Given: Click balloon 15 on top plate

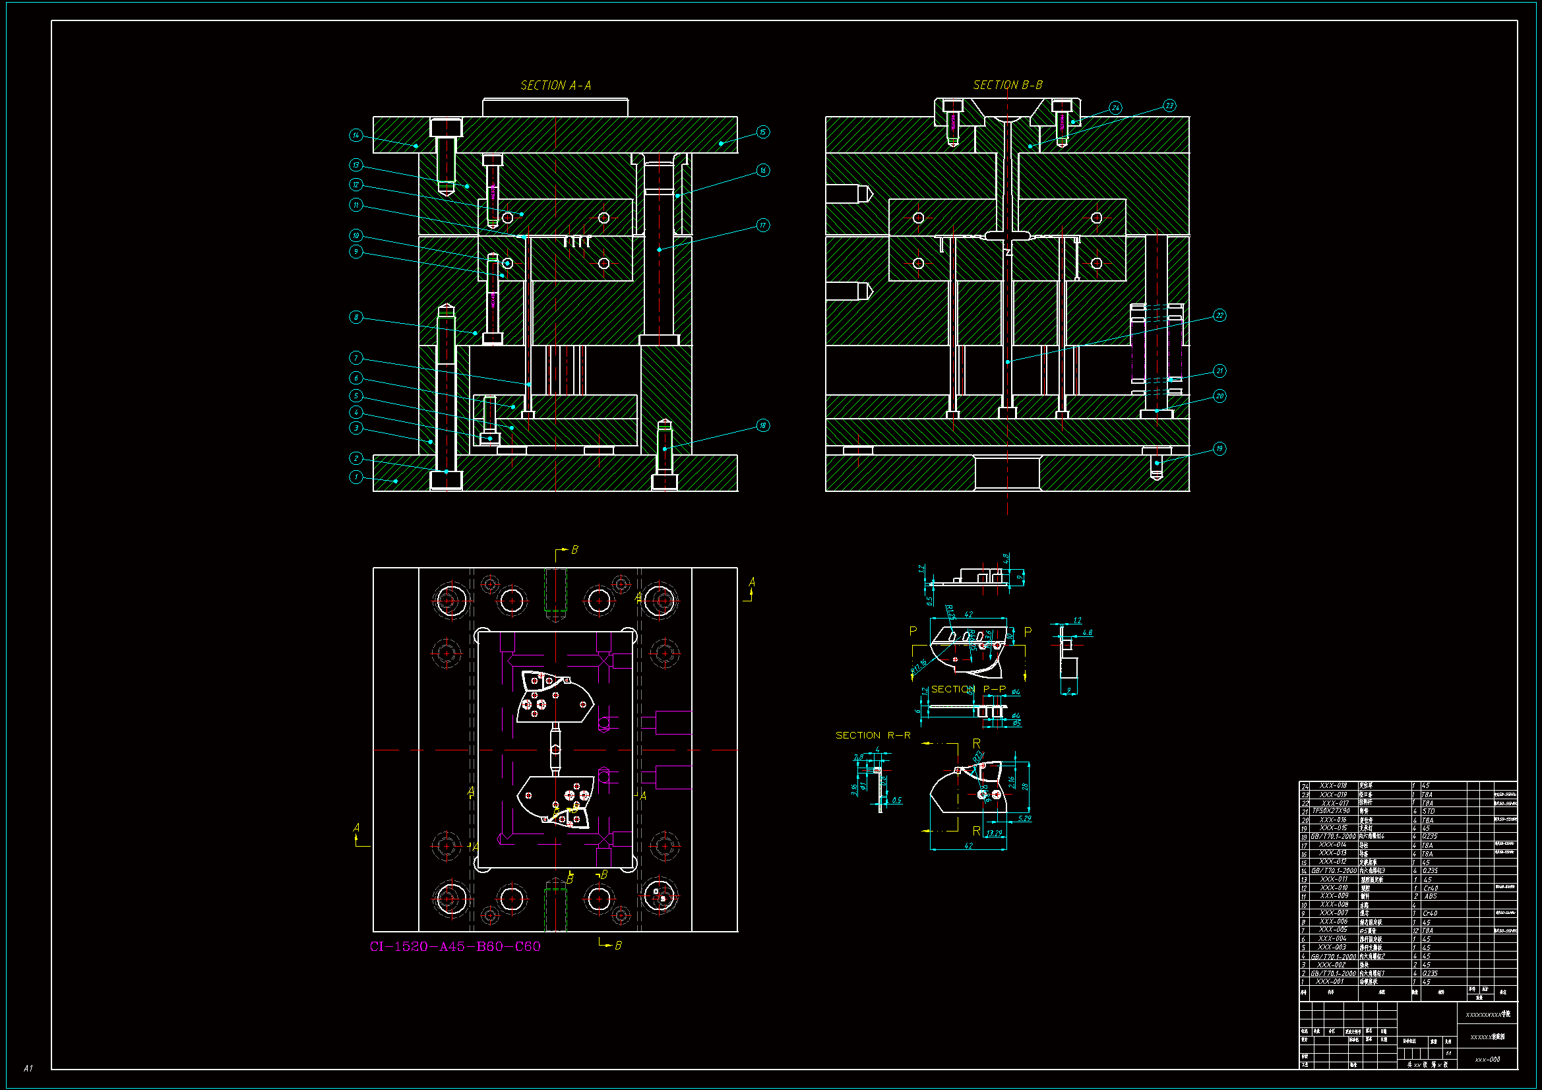Looking at the screenshot, I should [x=763, y=132].
